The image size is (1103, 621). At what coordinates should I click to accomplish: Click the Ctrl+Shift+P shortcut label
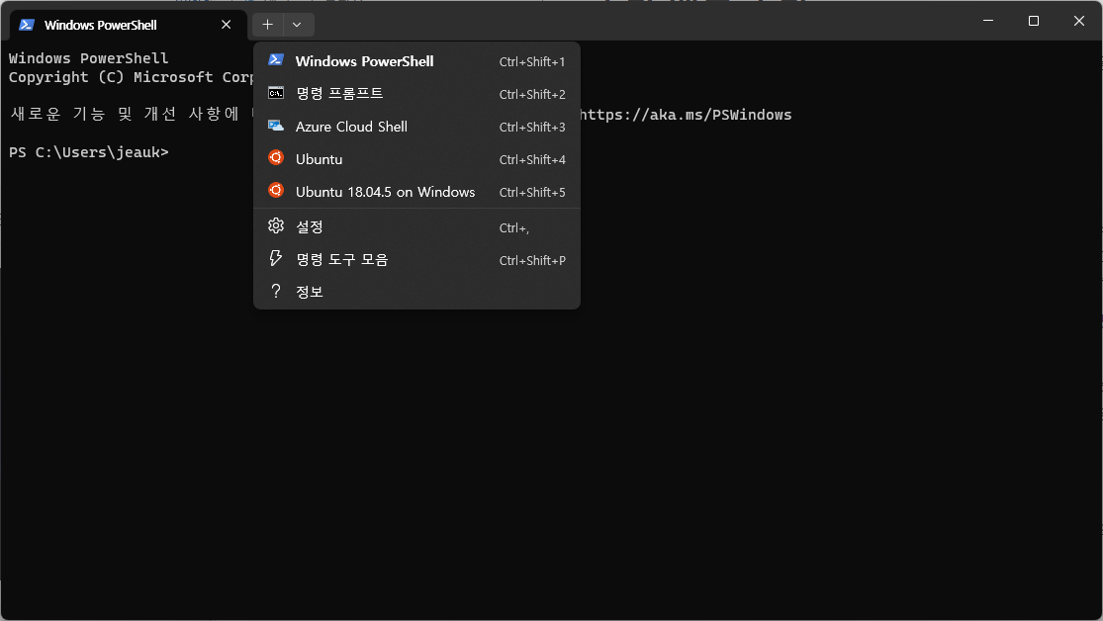click(x=532, y=260)
